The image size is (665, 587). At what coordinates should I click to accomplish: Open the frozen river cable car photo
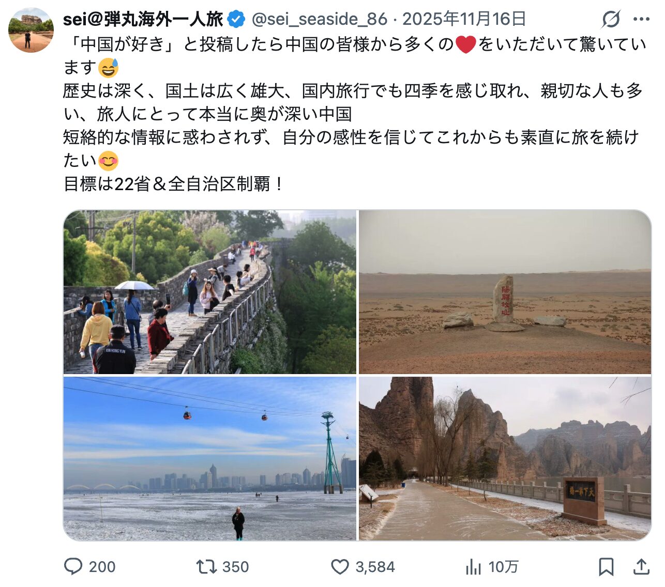[210, 458]
